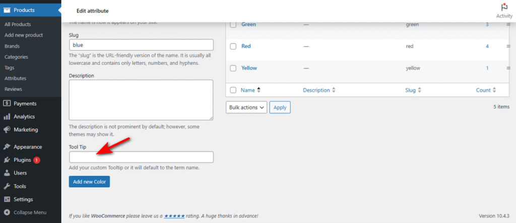Screen dimensions: 516x223
Task: Click the Users person icon
Action: coord(7,173)
